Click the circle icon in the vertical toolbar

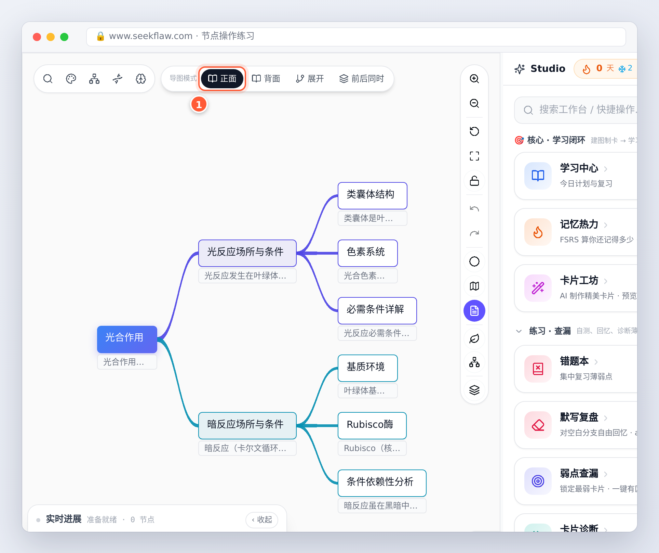point(474,261)
